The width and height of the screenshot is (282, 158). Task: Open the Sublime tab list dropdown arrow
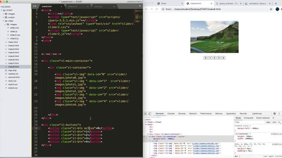[140, 6]
